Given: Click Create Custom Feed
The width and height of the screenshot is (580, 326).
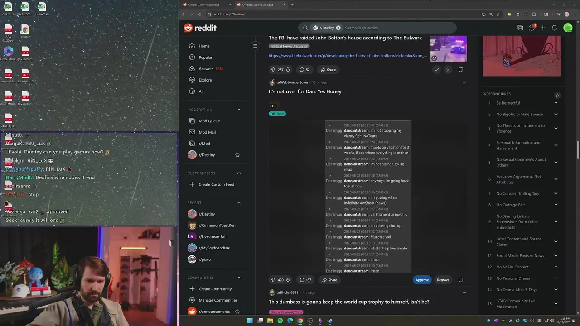Looking at the screenshot, I should click(216, 184).
